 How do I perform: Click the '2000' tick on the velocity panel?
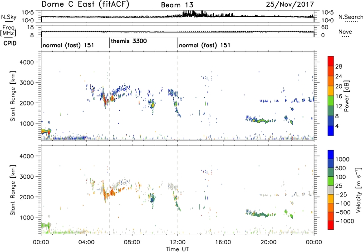[x=26, y=197]
